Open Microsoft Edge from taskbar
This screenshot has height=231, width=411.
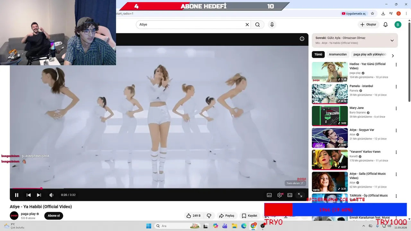pos(244,226)
